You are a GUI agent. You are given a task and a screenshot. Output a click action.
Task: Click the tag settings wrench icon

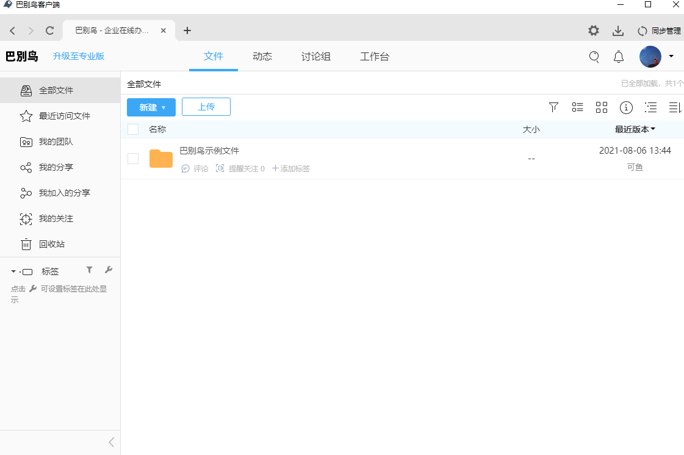tap(109, 270)
